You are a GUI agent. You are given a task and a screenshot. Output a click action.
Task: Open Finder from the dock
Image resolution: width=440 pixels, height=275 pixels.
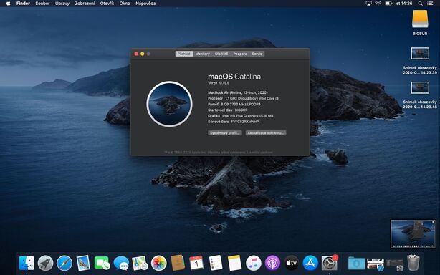(x=27, y=264)
